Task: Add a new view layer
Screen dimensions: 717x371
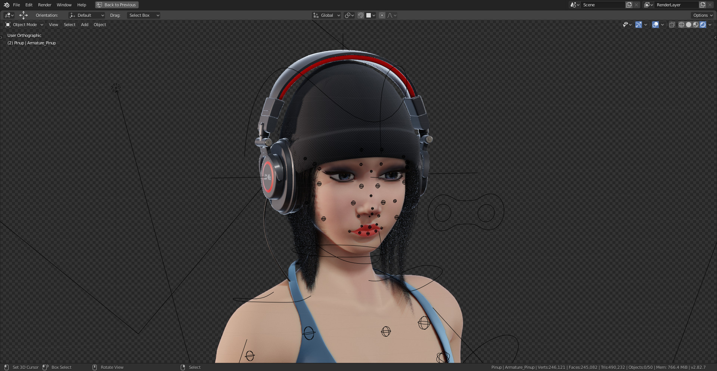Action: pyautogui.click(x=702, y=5)
